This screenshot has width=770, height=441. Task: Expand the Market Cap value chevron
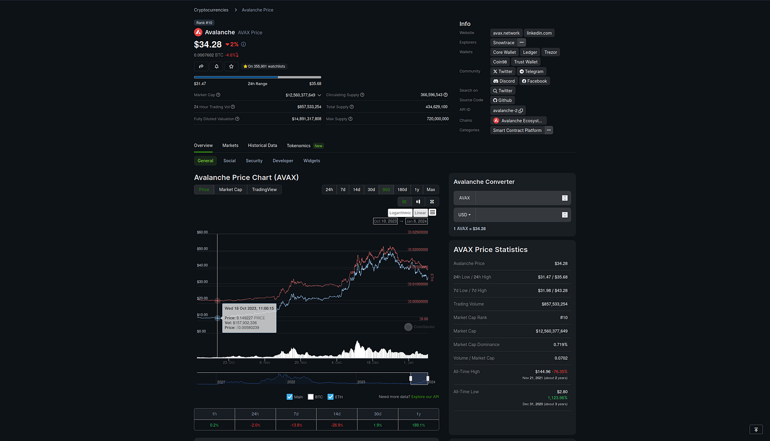pyautogui.click(x=320, y=95)
